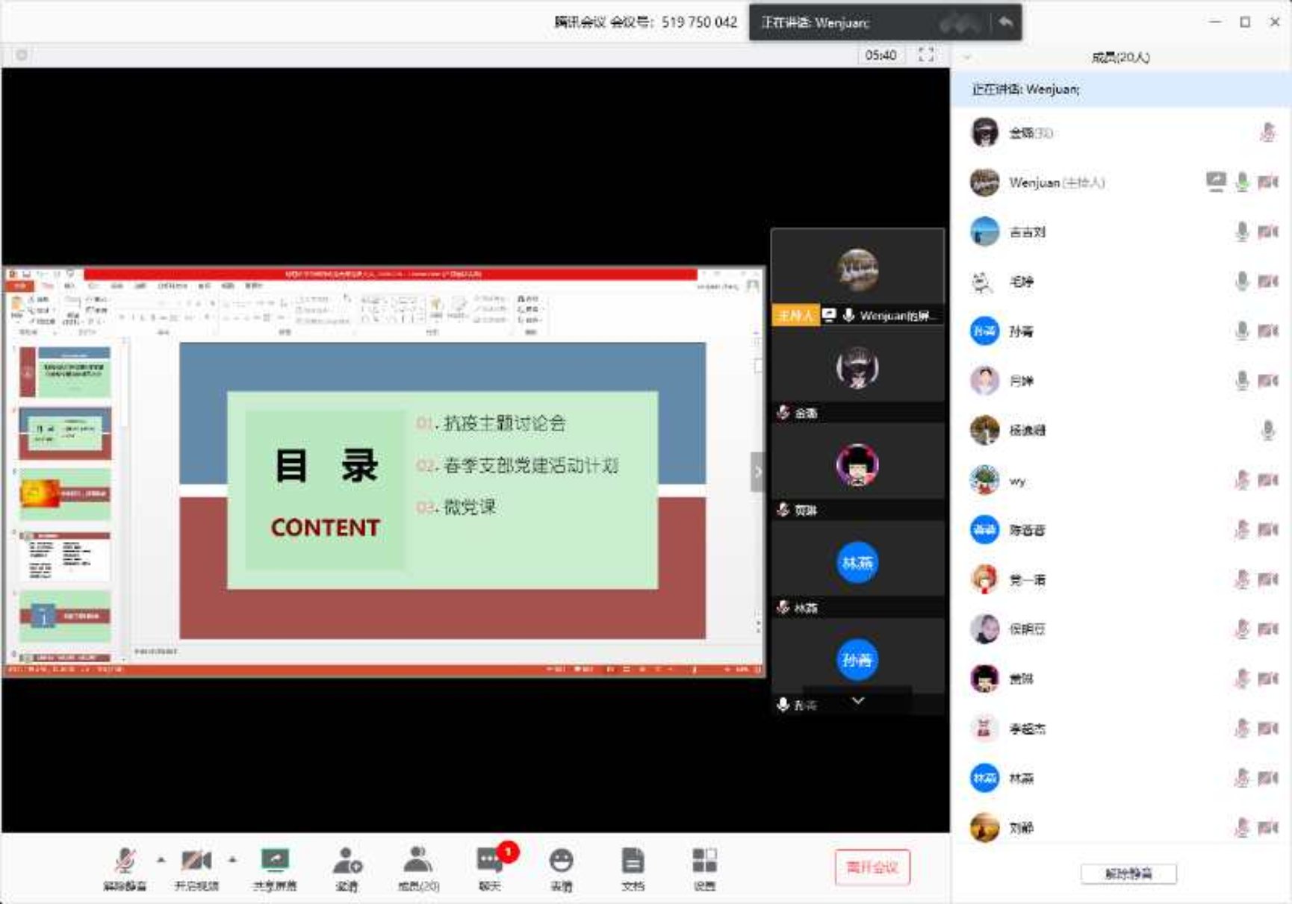
Task: Expand the video options arrow beside the camera
Action: (x=232, y=860)
